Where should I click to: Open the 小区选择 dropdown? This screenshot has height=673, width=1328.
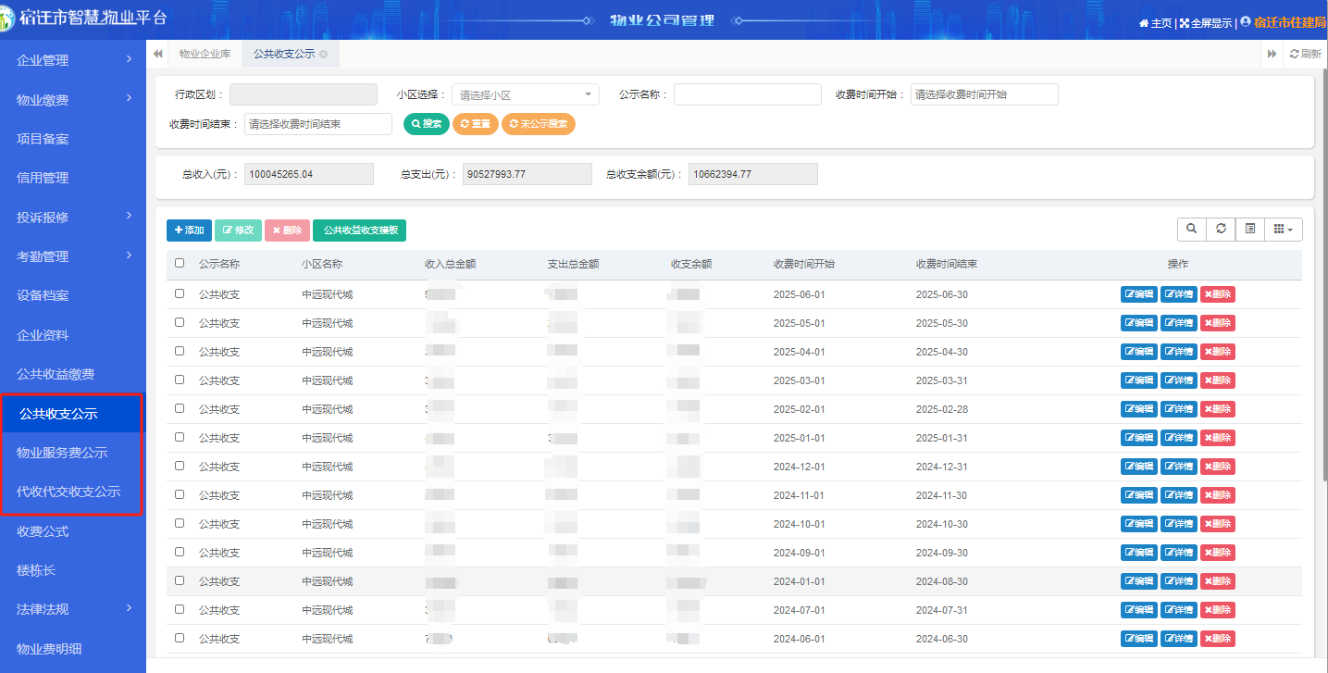(526, 94)
